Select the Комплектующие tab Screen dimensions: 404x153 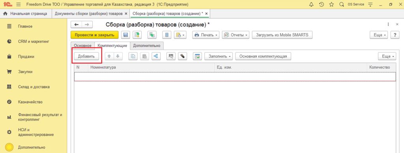(x=112, y=46)
